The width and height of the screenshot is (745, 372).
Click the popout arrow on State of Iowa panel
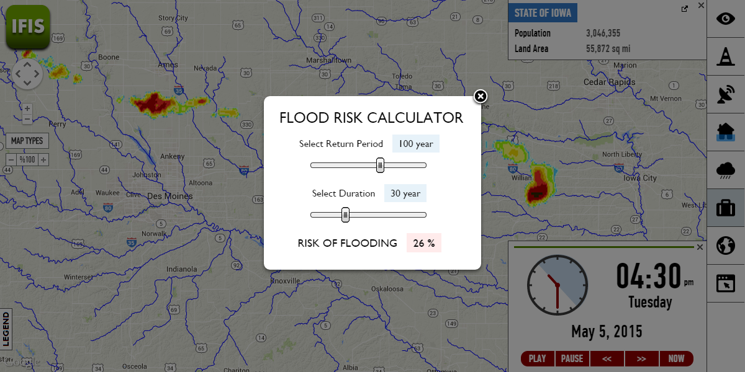point(684,9)
